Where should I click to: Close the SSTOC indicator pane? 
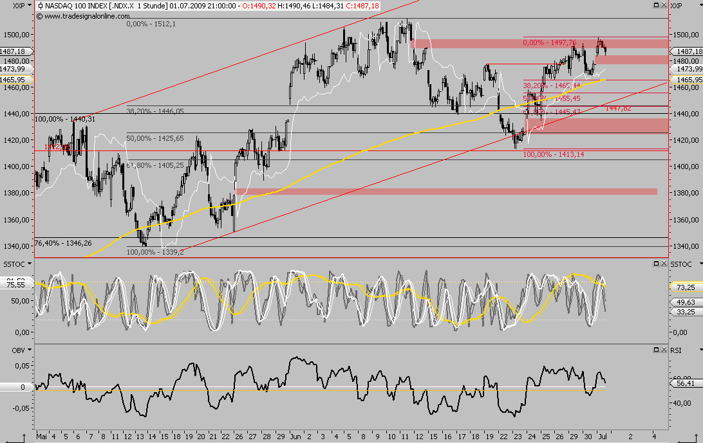tap(664, 264)
